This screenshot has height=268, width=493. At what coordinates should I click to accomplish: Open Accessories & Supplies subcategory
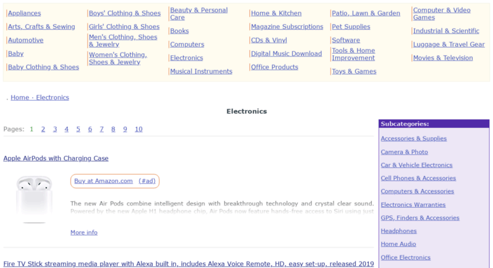414,139
